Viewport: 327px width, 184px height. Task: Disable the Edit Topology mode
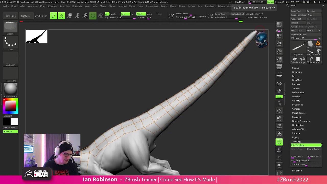[x=306, y=145]
